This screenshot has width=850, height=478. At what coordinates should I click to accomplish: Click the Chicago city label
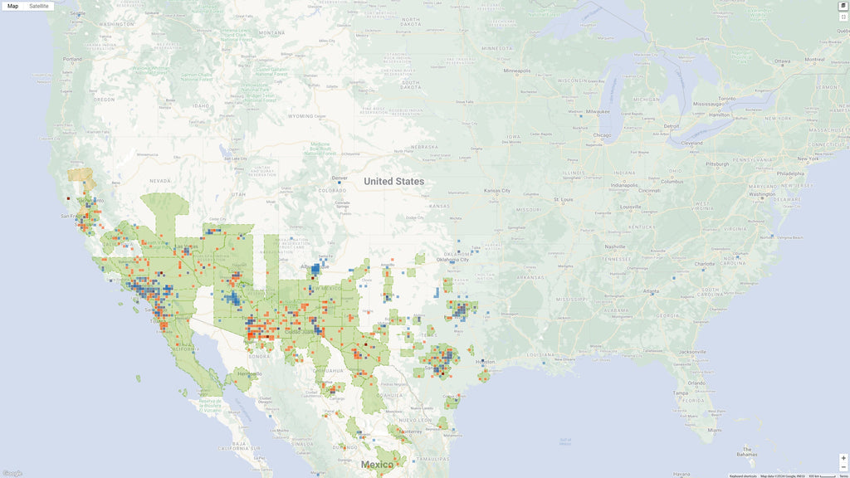pyautogui.click(x=602, y=134)
